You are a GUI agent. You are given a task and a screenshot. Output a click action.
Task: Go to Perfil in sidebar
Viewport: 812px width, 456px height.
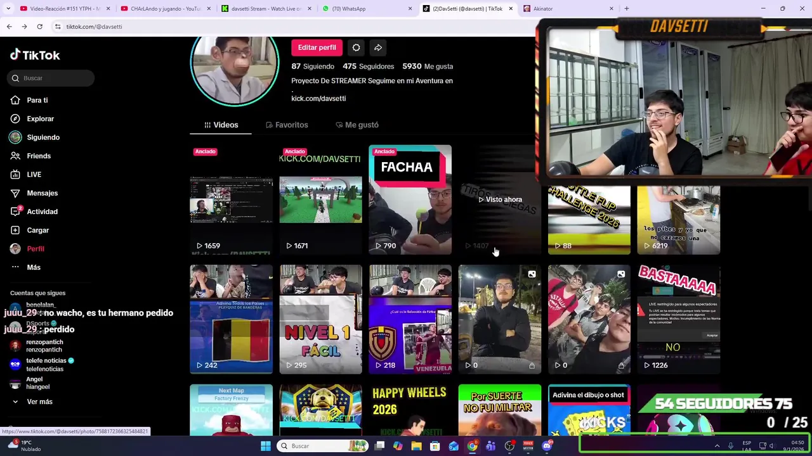click(x=35, y=249)
